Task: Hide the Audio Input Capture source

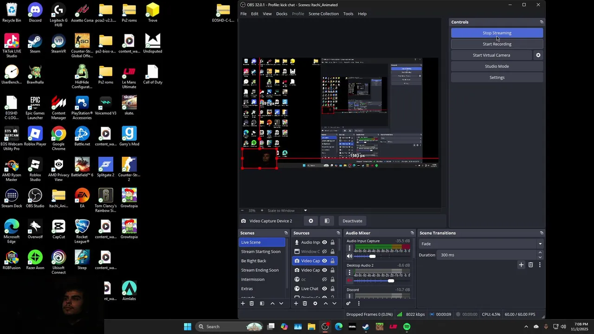Action: [x=324, y=242]
